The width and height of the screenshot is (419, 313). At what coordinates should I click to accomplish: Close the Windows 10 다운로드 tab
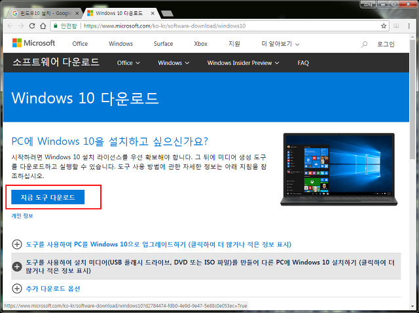point(153,13)
